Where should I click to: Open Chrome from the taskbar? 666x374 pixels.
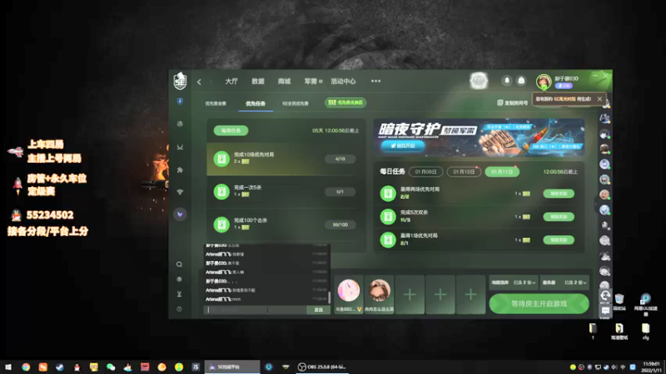(x=26, y=367)
